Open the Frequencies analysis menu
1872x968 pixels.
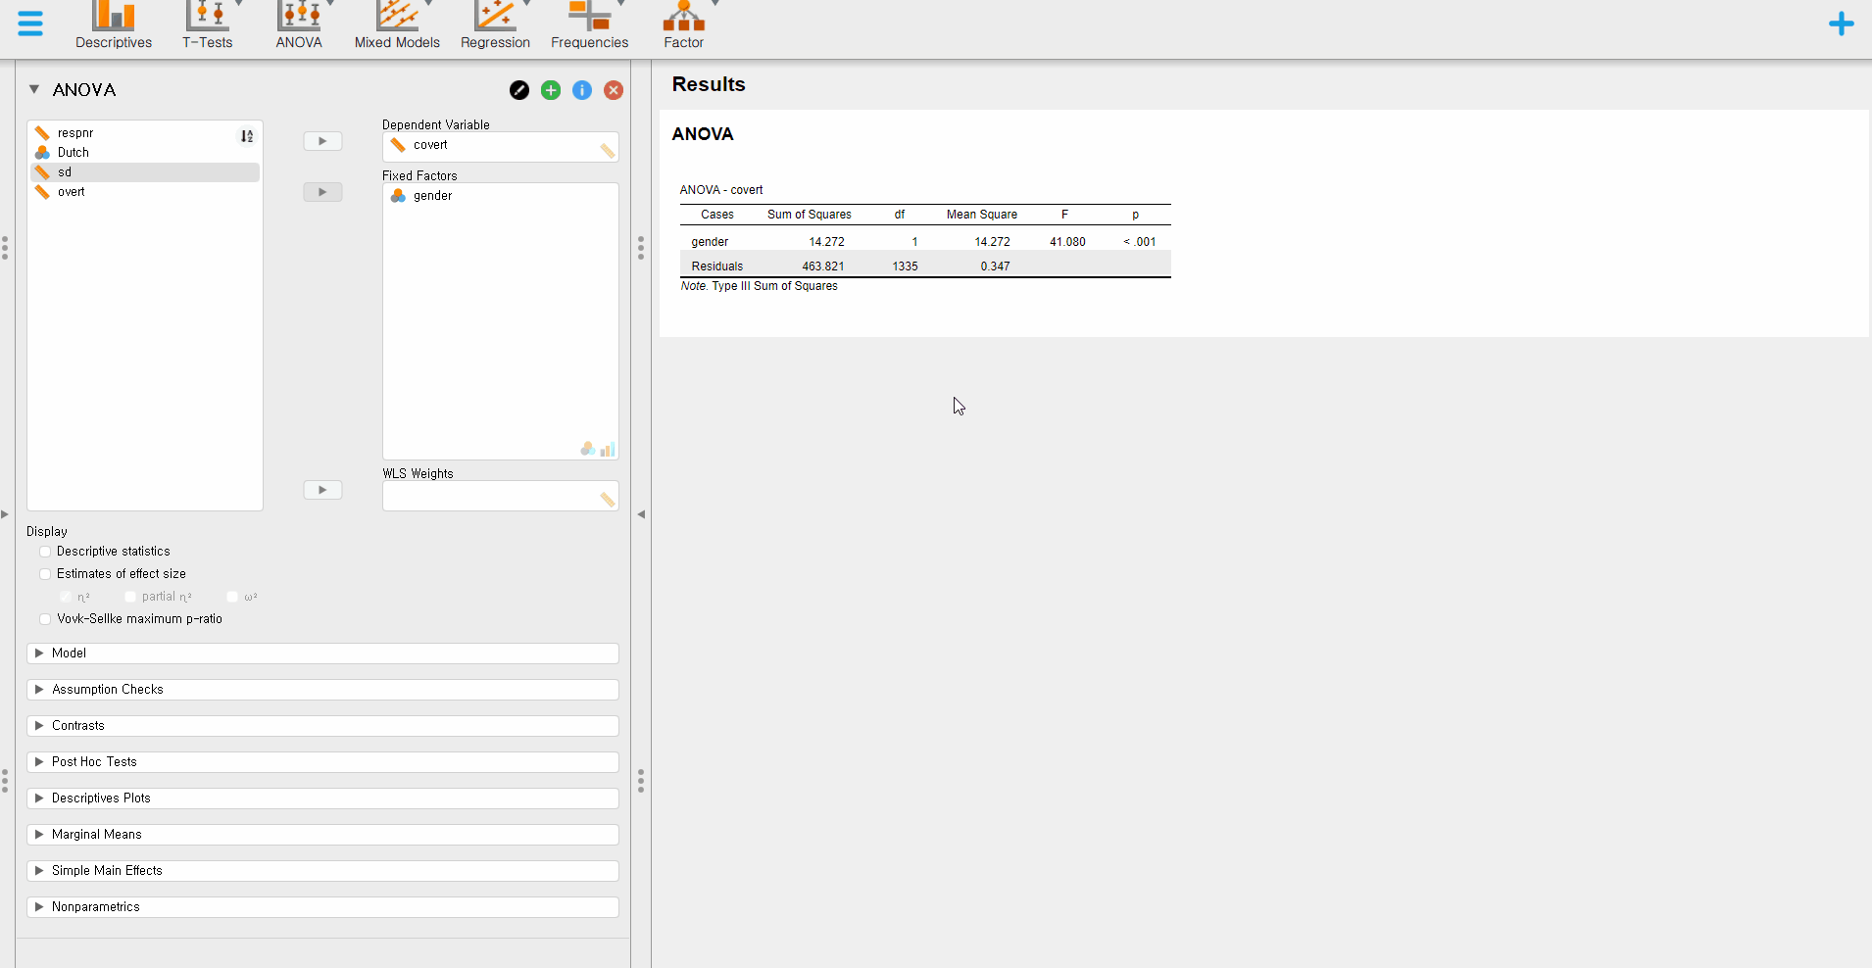pyautogui.click(x=589, y=25)
